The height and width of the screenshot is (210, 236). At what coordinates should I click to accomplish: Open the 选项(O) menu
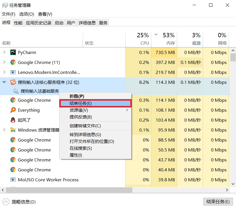[27, 14]
